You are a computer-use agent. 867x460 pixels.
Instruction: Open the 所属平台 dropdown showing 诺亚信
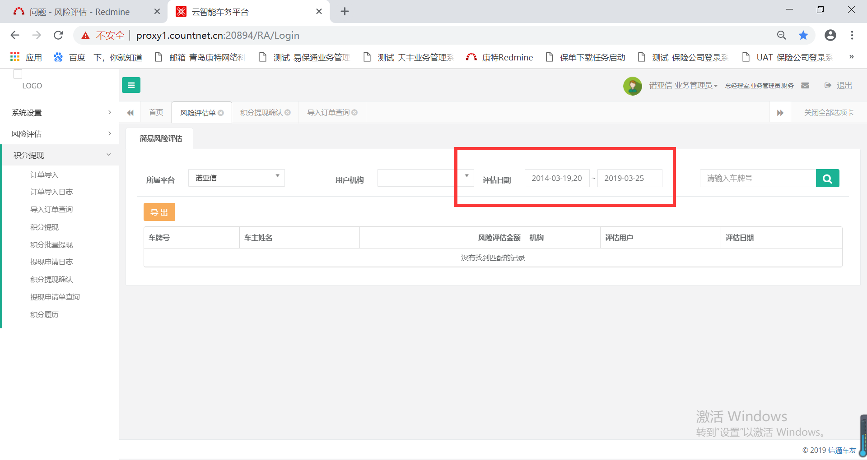pos(237,178)
